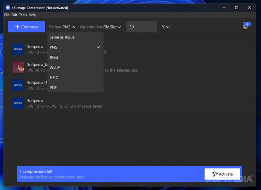Select WebP as output format

(55, 67)
